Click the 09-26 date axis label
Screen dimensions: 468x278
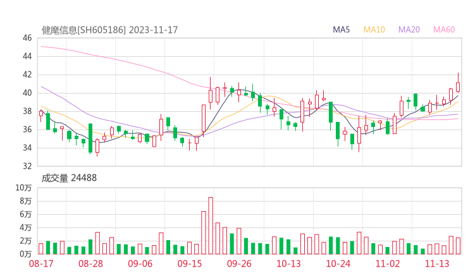pyautogui.click(x=239, y=263)
